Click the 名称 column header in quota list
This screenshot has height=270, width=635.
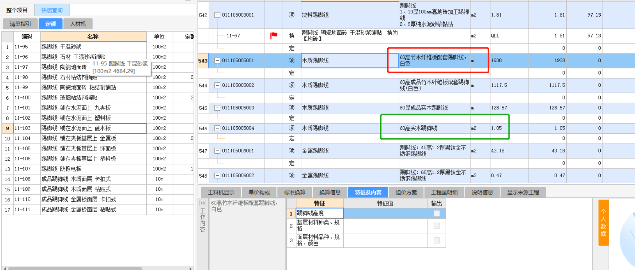tap(93, 36)
